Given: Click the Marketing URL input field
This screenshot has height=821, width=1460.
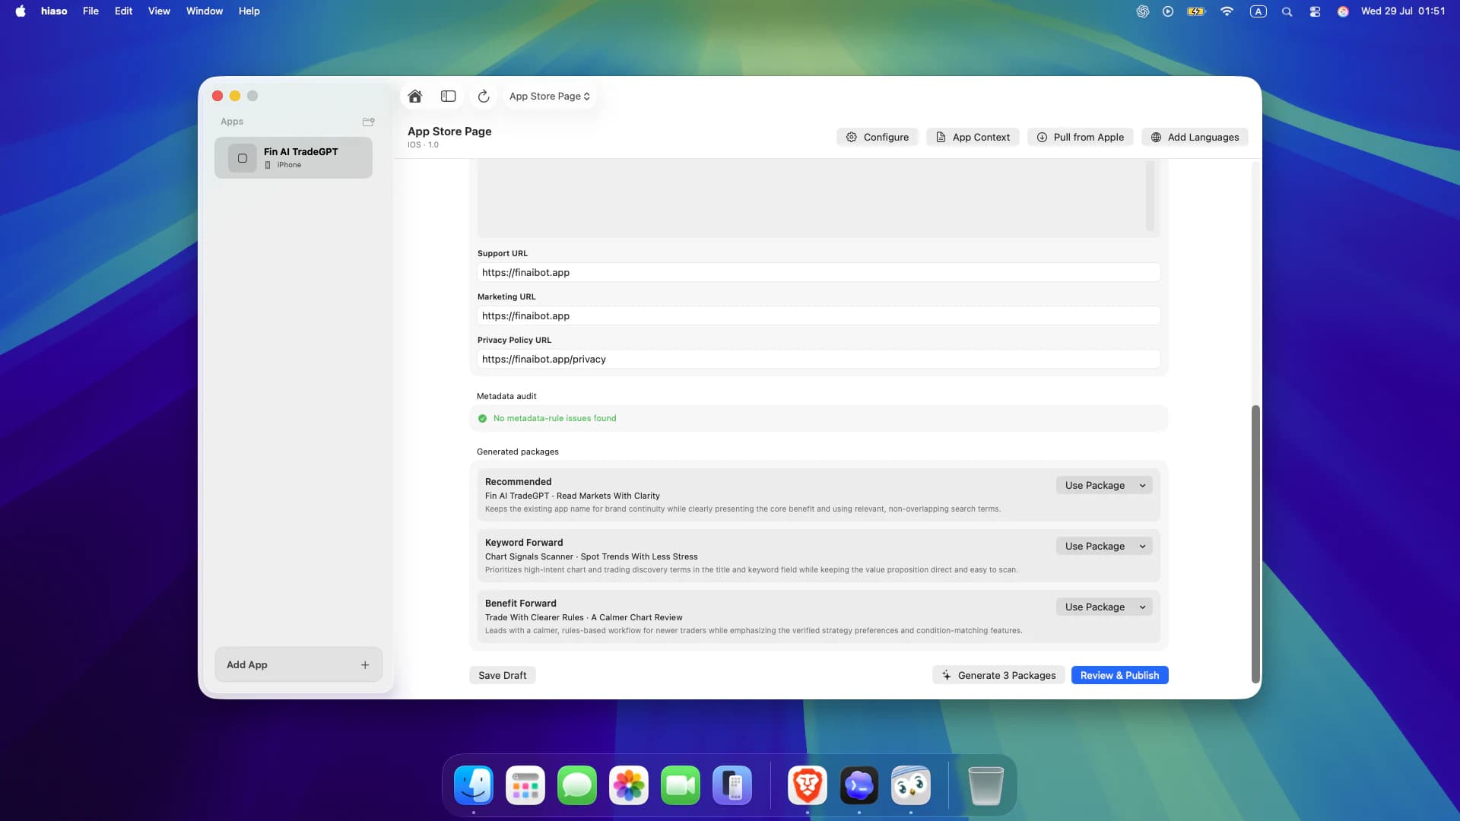Looking at the screenshot, I should (x=818, y=315).
